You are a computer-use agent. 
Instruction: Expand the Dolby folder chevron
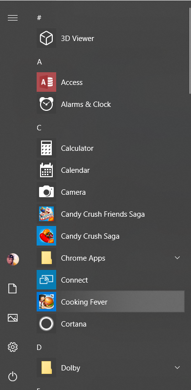tap(177, 368)
